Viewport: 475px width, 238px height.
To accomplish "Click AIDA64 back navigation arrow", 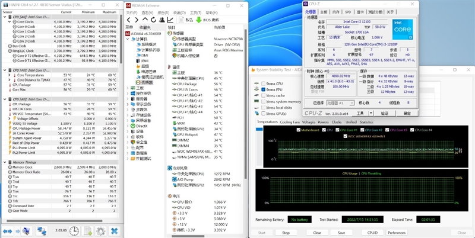I will click(x=129, y=19).
